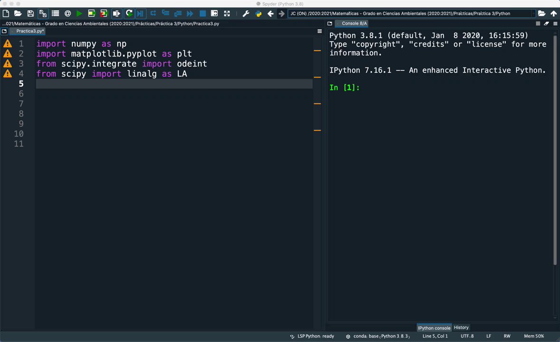Change to parent directory up arrow icon
The height and width of the screenshot is (342, 560).
click(553, 14)
